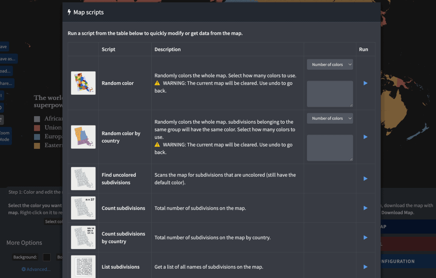Open Number of colors dropdown for Random color
Image resolution: width=436 pixels, height=278 pixels.
[330, 65]
